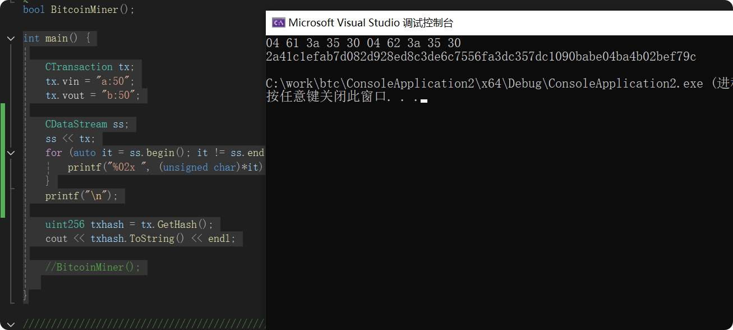Collapse the slash comment region at bottom
733x330 pixels.
click(11, 324)
